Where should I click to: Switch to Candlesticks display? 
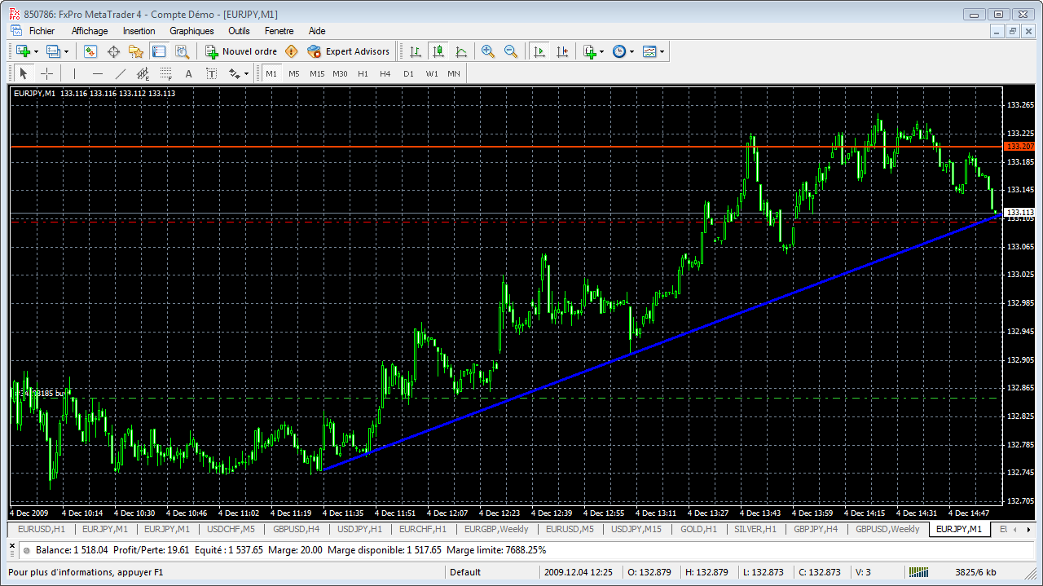(438, 51)
